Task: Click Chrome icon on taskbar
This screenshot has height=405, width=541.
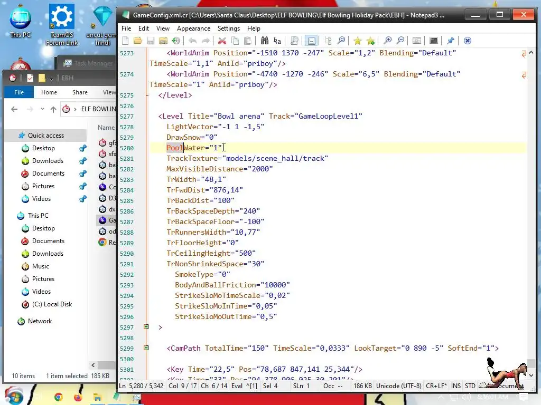Action: (58, 398)
